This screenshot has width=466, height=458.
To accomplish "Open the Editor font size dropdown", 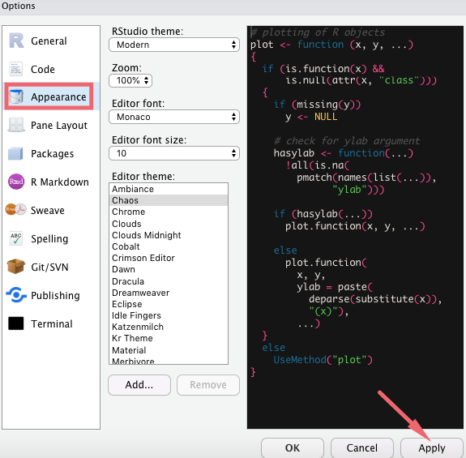I will click(174, 153).
